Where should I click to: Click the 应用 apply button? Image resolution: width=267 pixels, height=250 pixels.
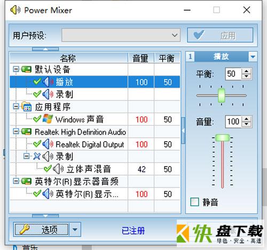point(220,35)
